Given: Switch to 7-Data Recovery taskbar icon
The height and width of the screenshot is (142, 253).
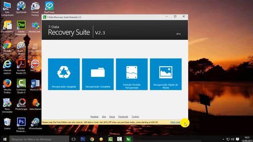Looking at the screenshot, I should click(x=128, y=139).
